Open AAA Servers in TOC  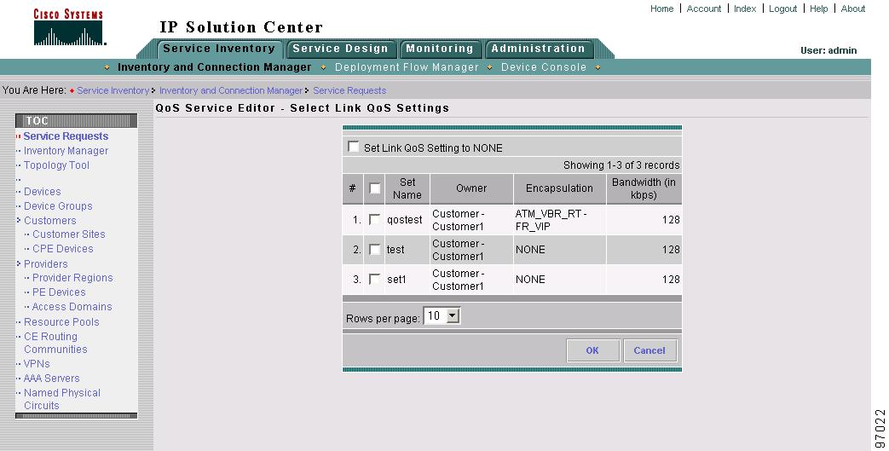coord(52,379)
